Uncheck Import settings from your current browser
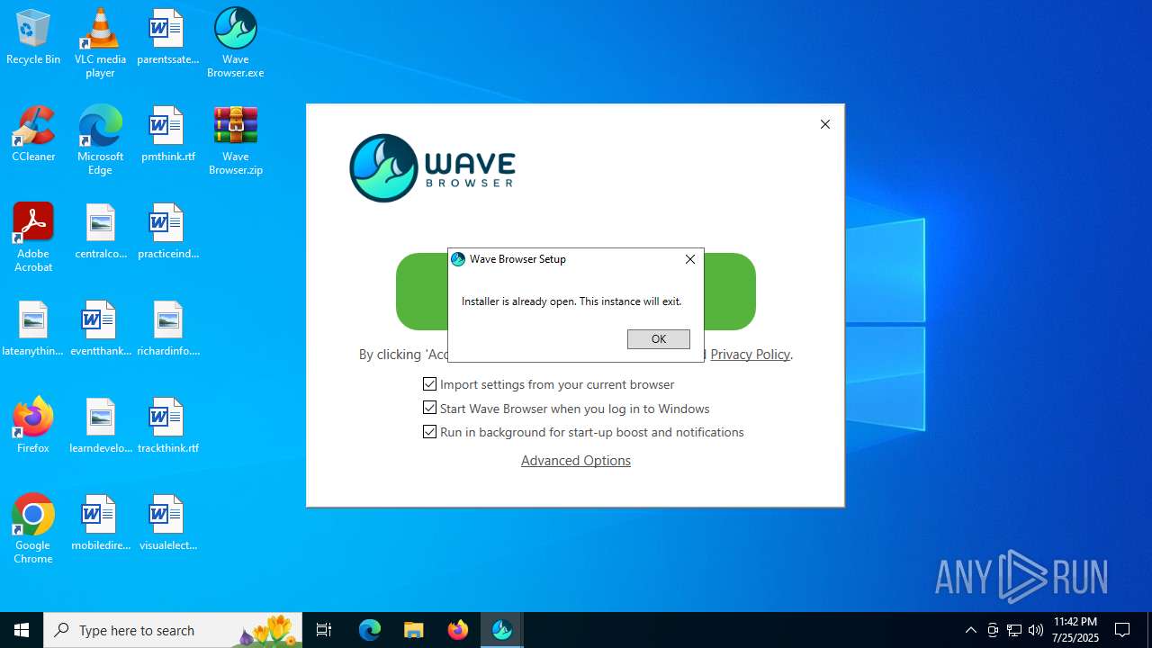1152x648 pixels. point(429,384)
